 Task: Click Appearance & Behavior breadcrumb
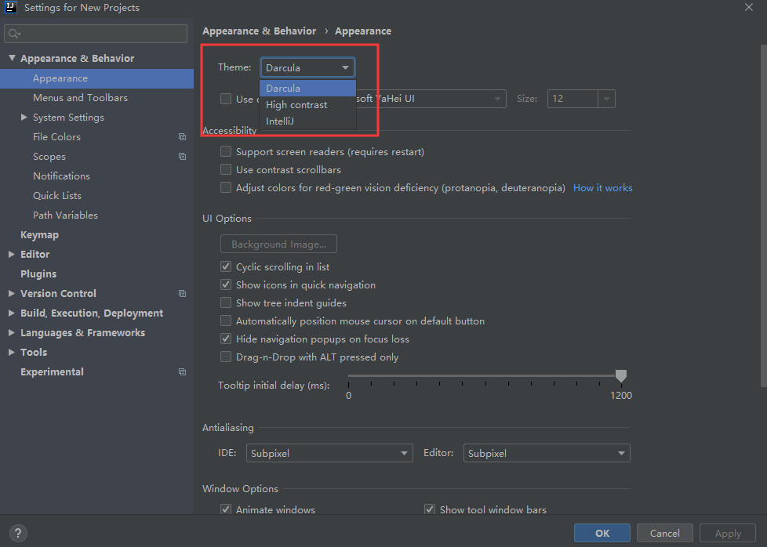(x=260, y=31)
